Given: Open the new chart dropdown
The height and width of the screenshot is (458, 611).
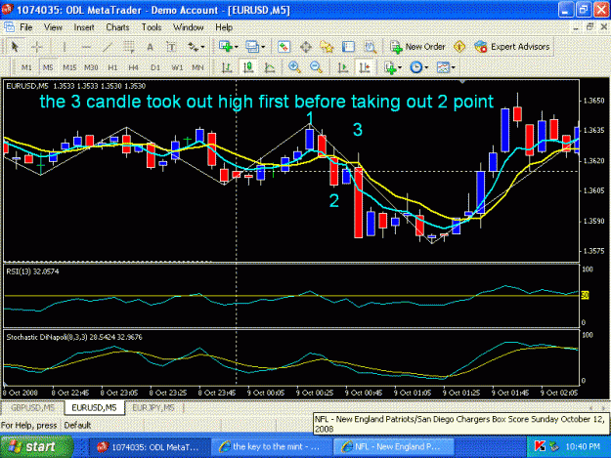Looking at the screenshot, I should click(229, 47).
